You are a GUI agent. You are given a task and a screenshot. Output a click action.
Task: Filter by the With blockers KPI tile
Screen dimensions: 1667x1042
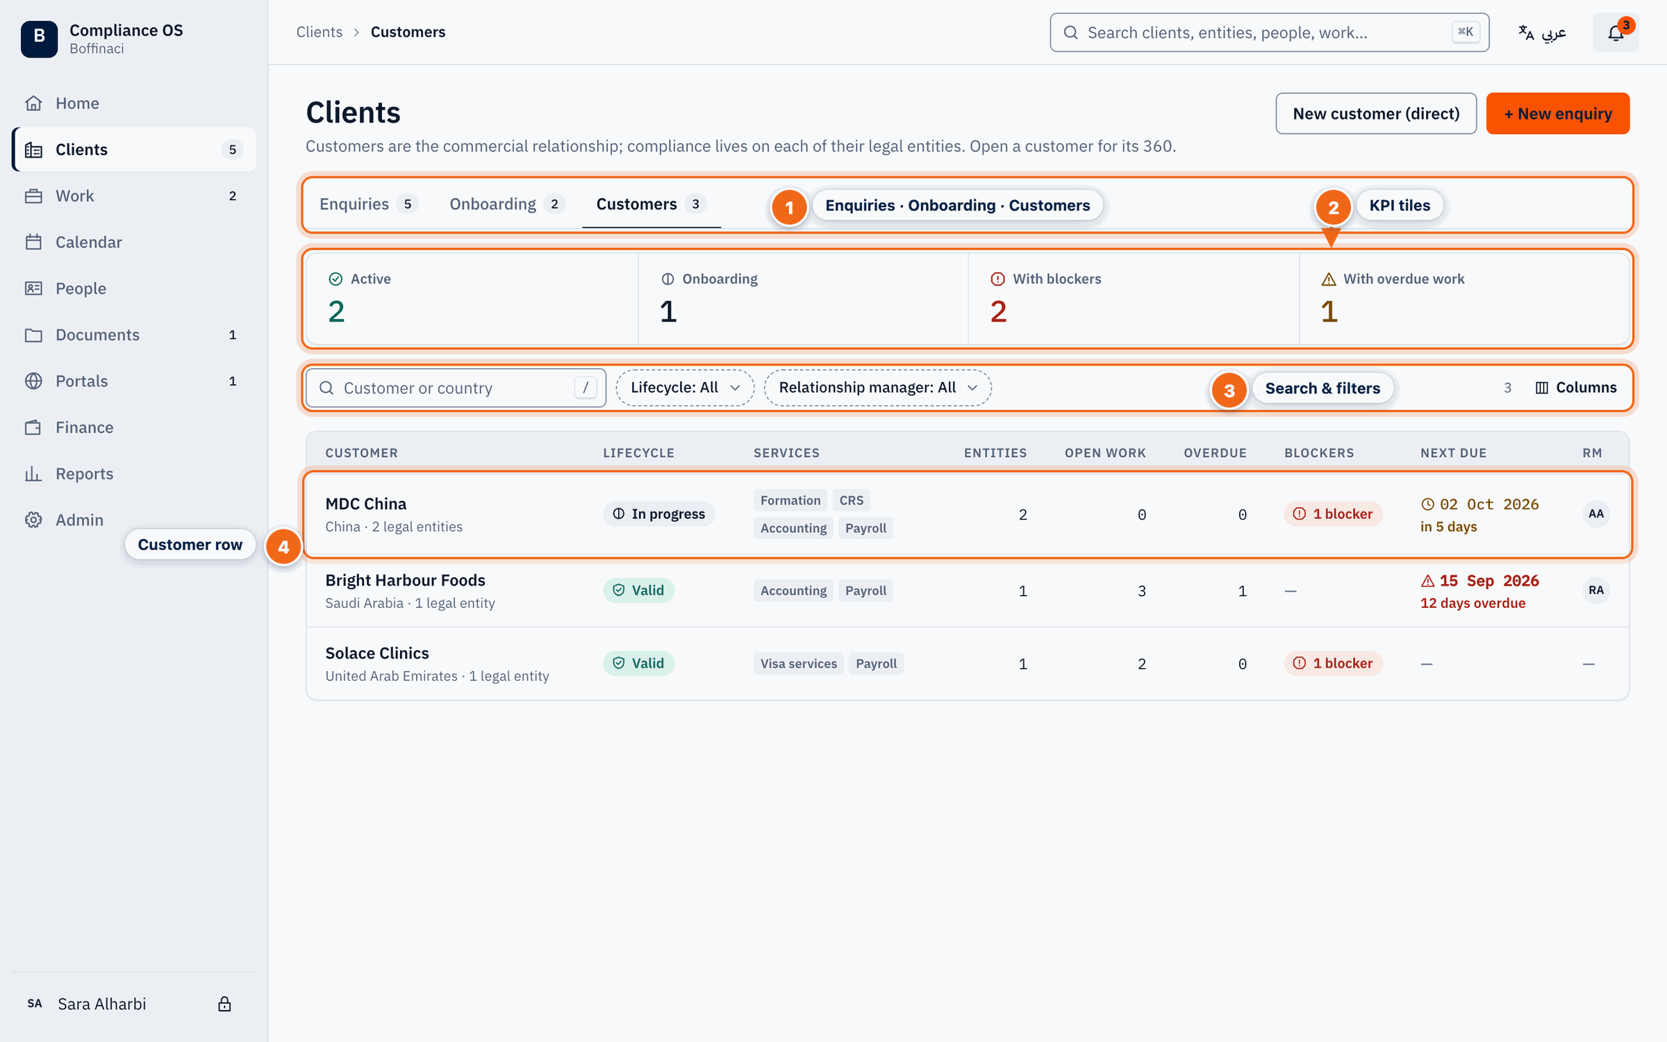pyautogui.click(x=1134, y=299)
